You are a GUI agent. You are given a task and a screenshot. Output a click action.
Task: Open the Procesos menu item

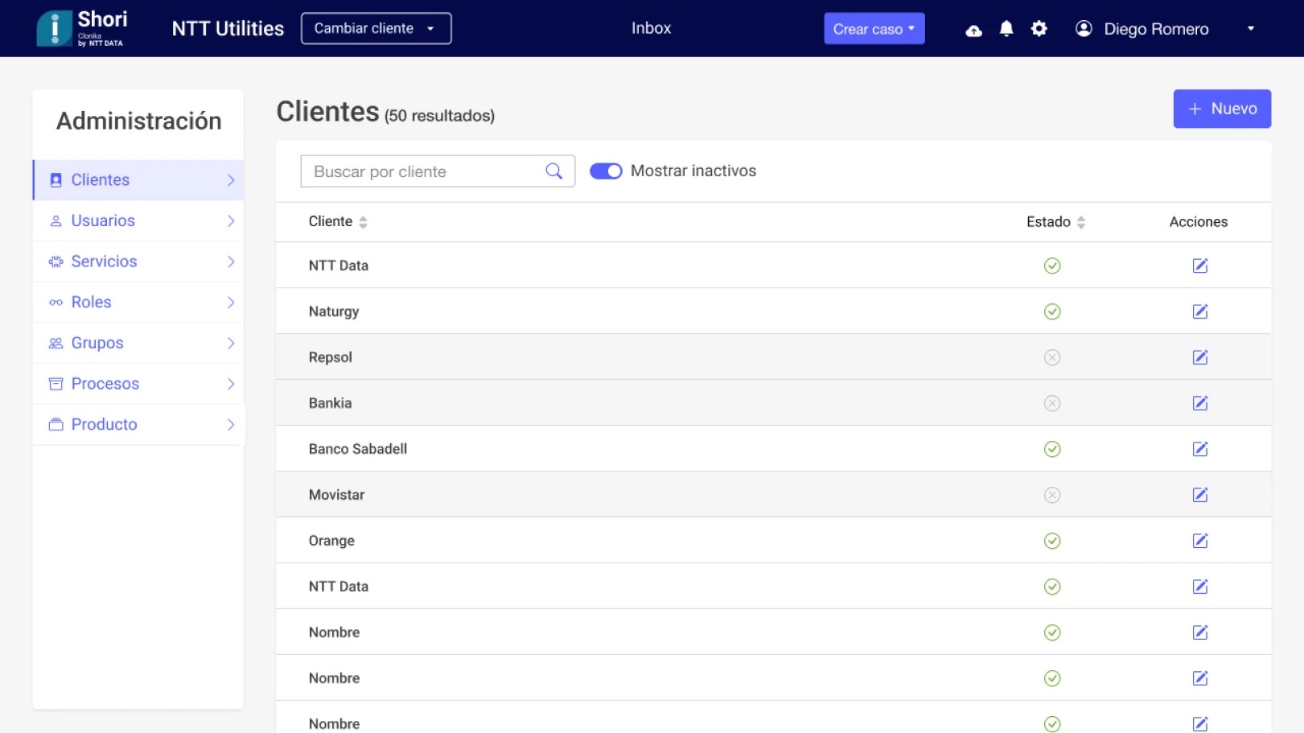tap(138, 384)
